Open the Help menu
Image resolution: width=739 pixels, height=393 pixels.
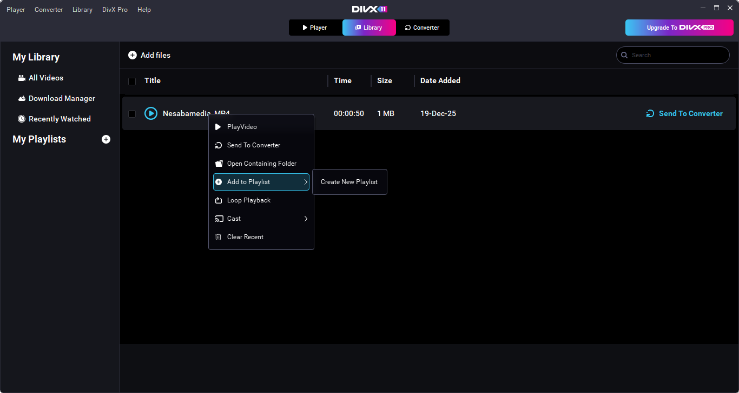pos(144,10)
